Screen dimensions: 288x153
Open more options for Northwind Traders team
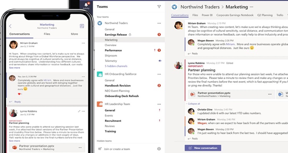tap(159, 23)
